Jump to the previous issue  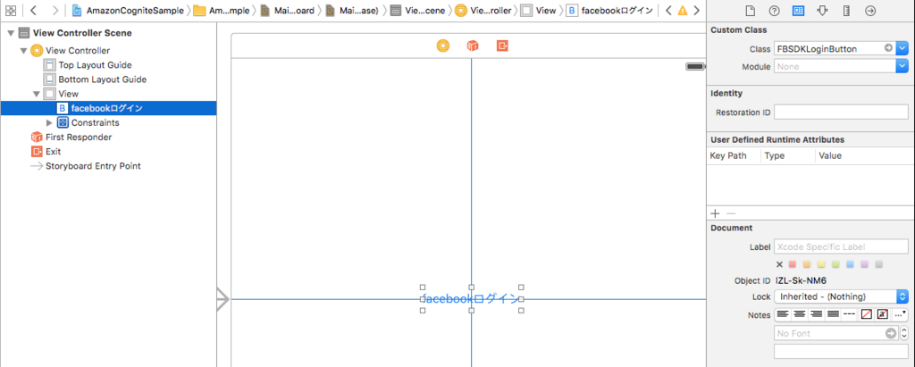[668, 11]
